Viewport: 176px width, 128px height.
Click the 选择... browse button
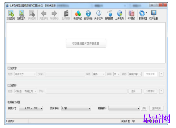(x=135, y=91)
